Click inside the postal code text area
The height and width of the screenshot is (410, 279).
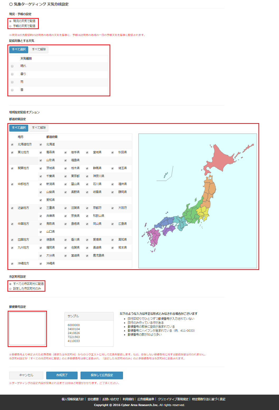[27, 328]
